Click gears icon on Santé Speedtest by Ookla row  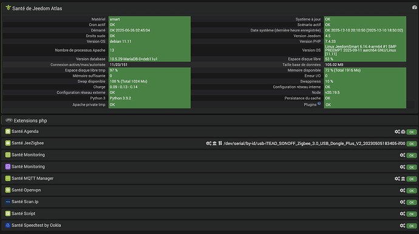(403, 226)
